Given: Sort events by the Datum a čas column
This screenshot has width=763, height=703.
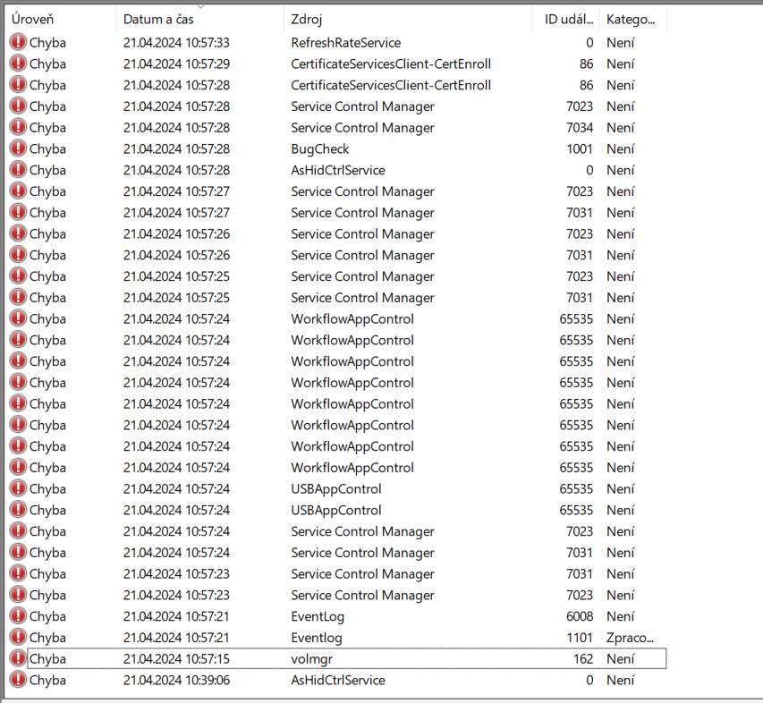Looking at the screenshot, I should tap(158, 19).
